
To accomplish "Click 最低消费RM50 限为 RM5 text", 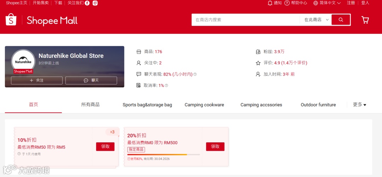I will (41, 147).
